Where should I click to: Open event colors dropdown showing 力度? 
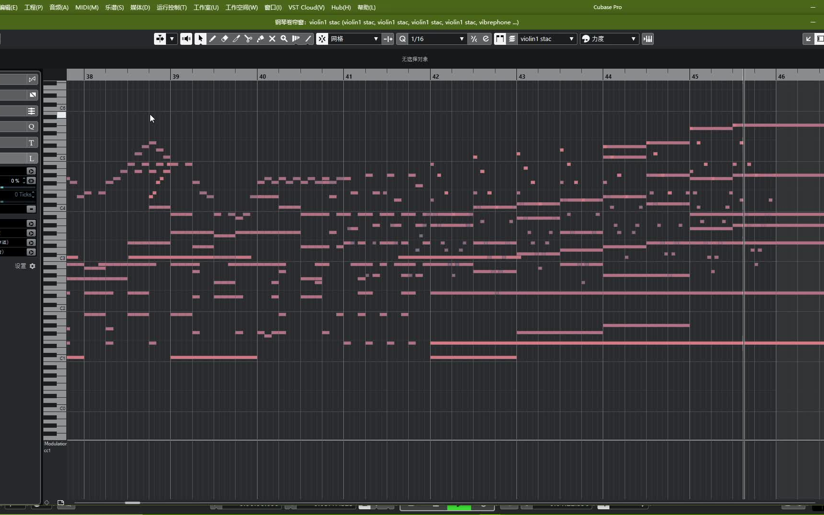pyautogui.click(x=609, y=39)
